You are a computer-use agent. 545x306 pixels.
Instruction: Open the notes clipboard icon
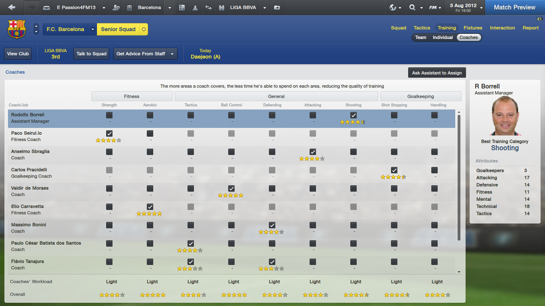(128, 8)
